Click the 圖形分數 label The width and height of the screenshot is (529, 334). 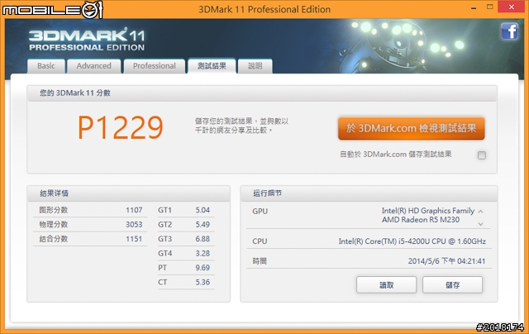[53, 210]
